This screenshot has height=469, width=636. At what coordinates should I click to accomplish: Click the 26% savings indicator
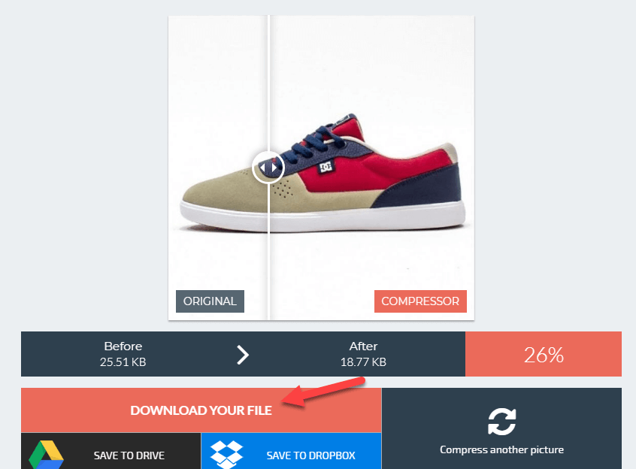544,354
